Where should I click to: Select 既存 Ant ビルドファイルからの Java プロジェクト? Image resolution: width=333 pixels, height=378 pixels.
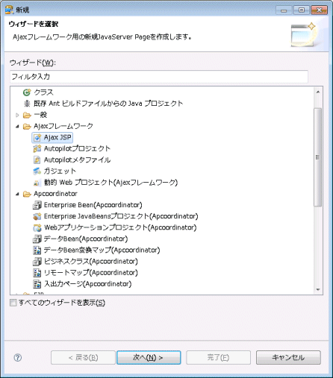click(x=108, y=104)
